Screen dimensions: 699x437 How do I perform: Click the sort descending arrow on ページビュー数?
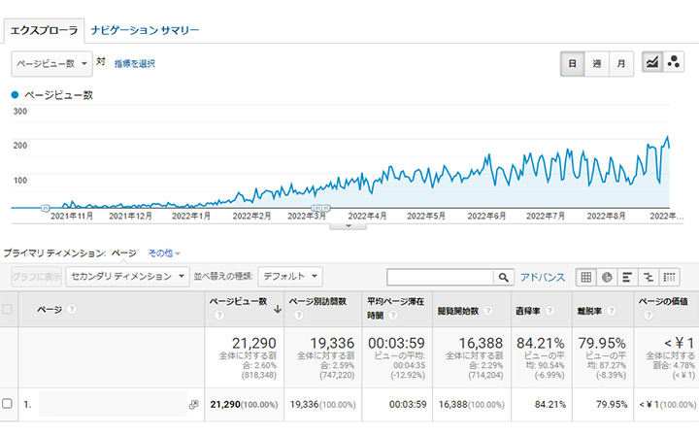point(278,309)
